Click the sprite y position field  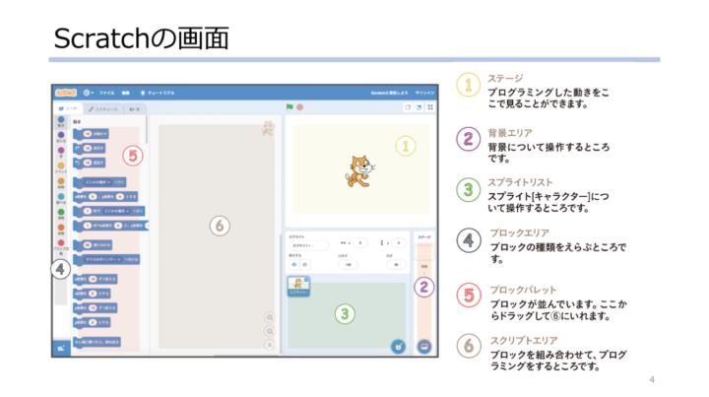(x=399, y=243)
